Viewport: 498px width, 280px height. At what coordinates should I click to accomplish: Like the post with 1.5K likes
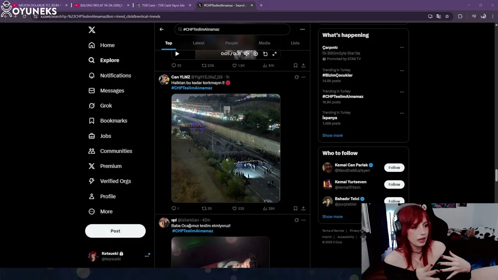238,66
